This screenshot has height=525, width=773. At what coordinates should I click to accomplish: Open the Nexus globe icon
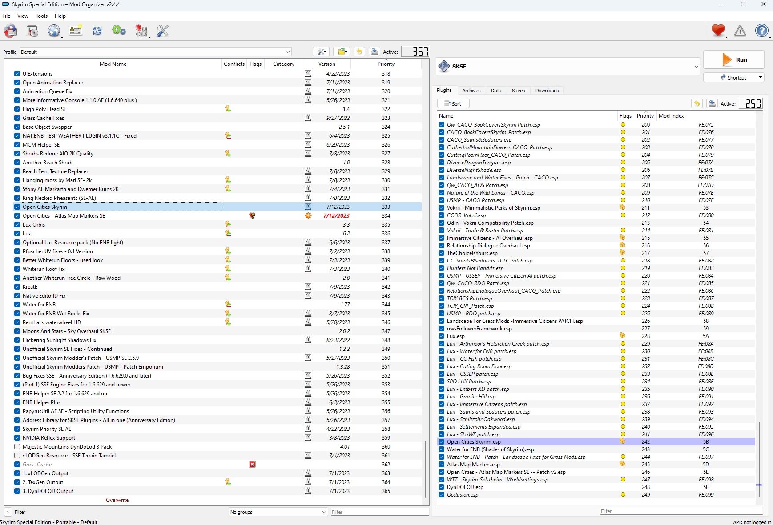click(54, 31)
